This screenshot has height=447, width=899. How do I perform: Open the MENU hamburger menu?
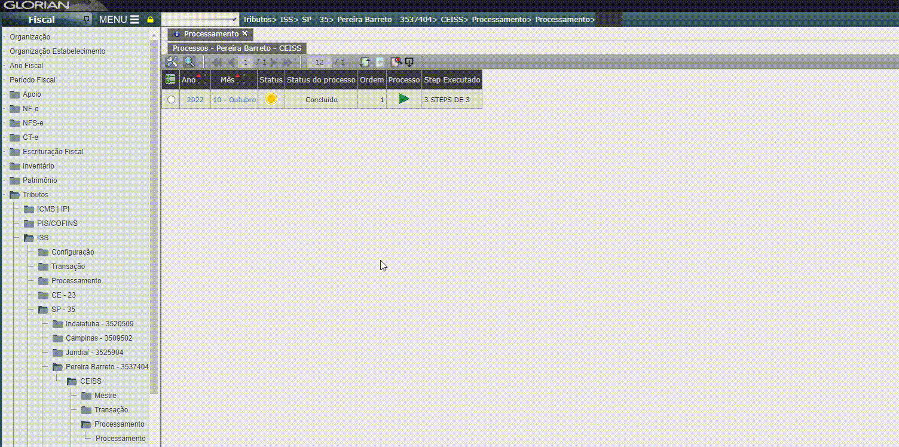119,20
